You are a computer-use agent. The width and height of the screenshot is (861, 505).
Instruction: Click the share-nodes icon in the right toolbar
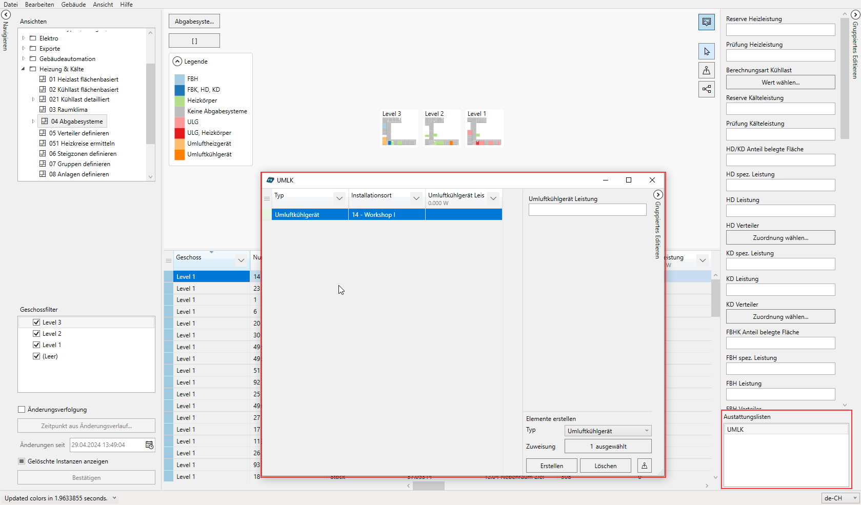point(706,89)
